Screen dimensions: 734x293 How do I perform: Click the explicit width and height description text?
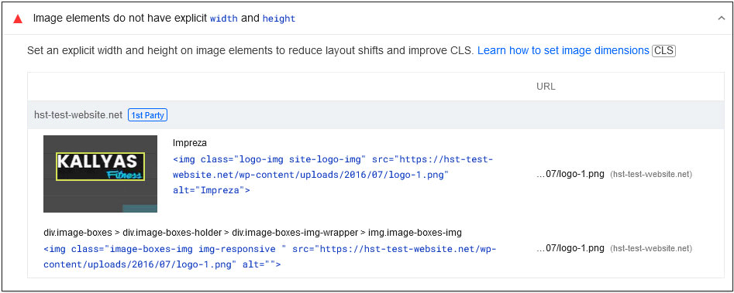pos(251,51)
